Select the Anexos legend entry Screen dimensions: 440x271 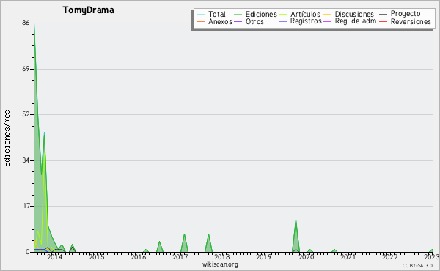coord(220,21)
